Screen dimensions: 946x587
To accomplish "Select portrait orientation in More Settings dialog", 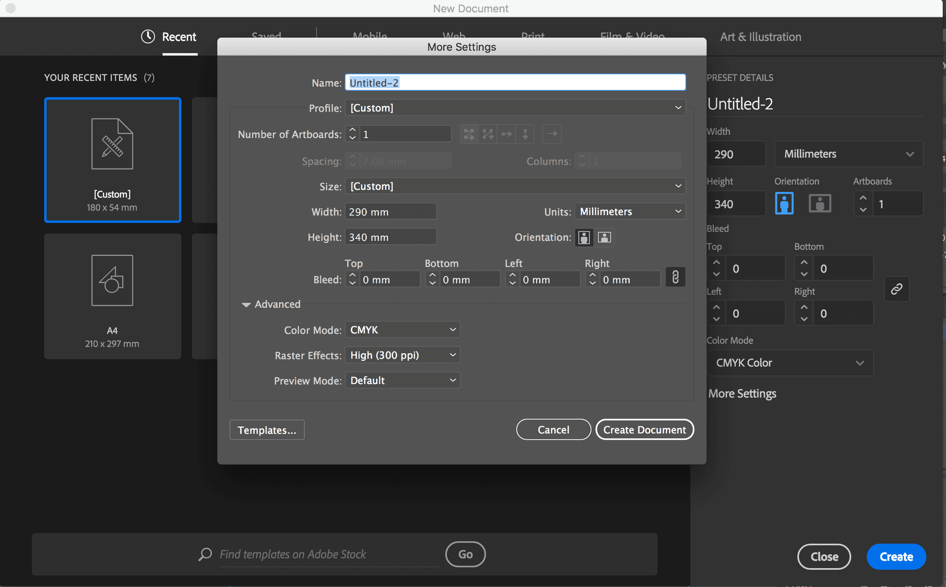I will click(584, 237).
